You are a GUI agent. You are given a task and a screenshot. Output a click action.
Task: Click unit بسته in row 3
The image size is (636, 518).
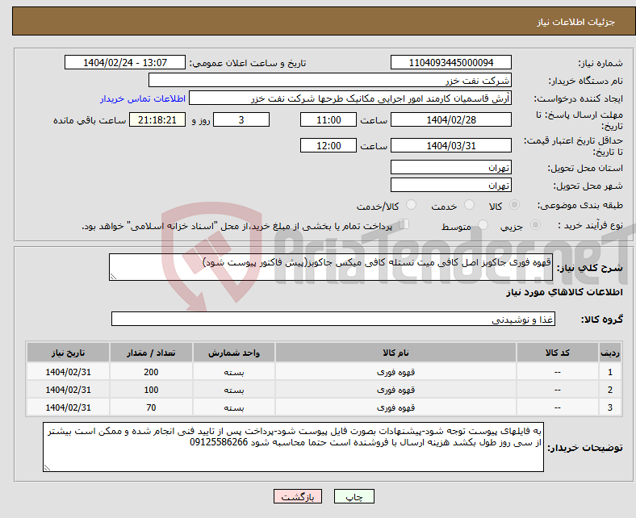pyautogui.click(x=234, y=407)
